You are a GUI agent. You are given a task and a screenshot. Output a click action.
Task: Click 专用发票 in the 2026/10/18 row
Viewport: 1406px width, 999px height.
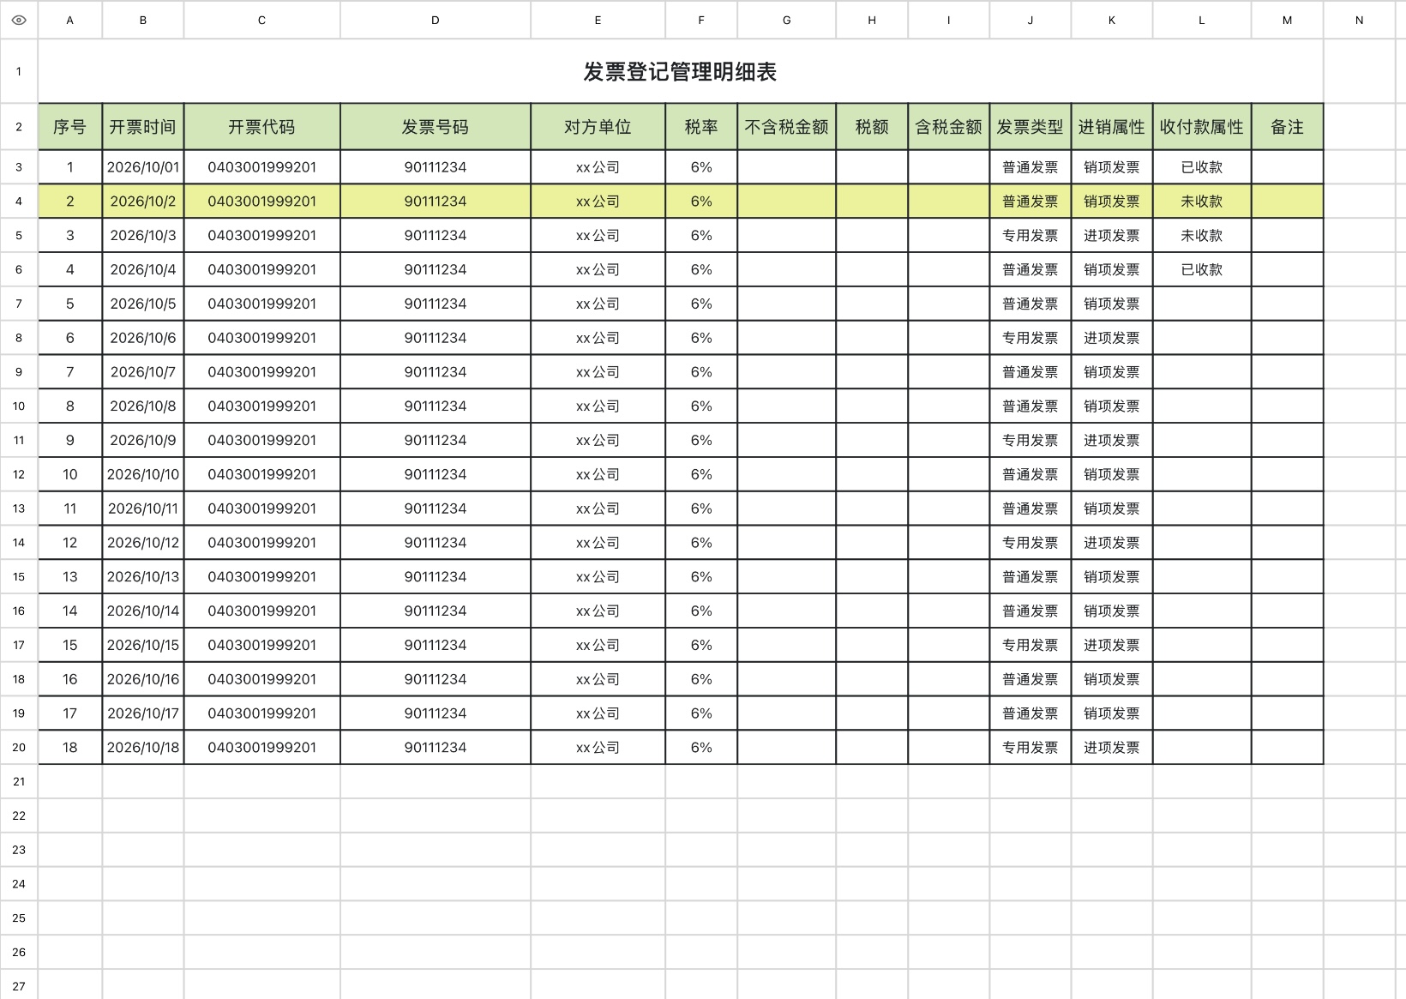click(1030, 747)
